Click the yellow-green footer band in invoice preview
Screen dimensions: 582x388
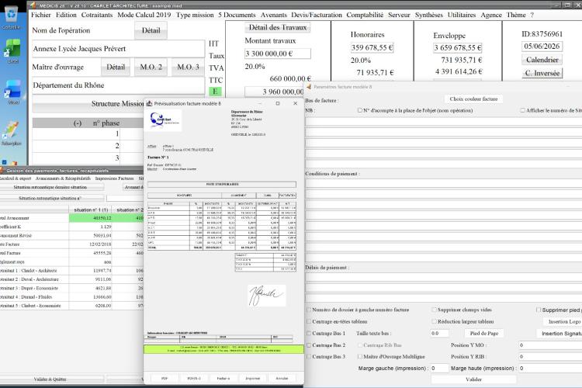(223, 349)
